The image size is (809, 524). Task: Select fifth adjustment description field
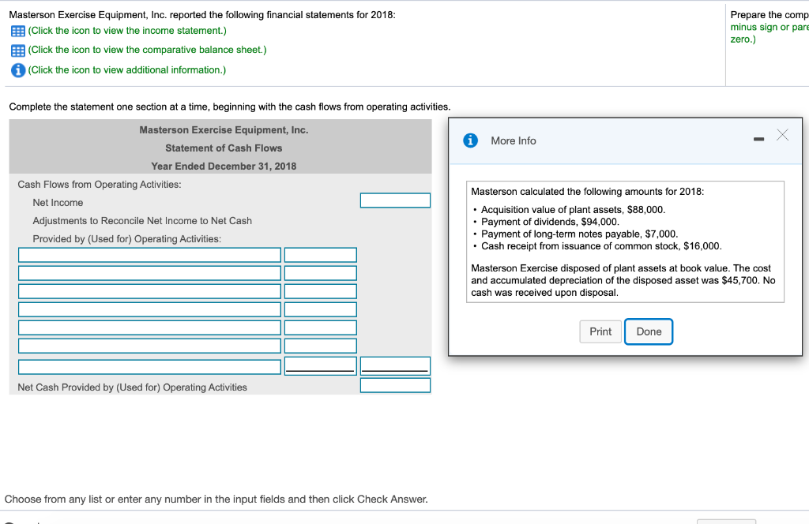click(x=149, y=327)
